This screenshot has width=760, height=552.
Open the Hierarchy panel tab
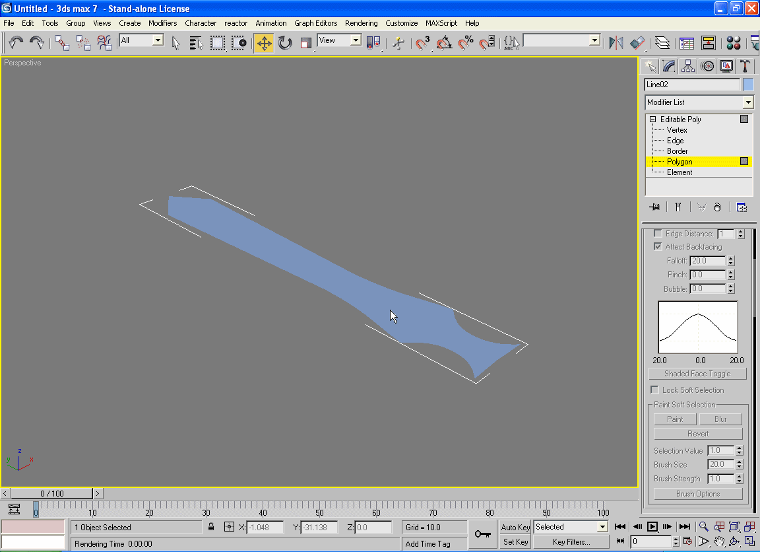[x=688, y=66]
